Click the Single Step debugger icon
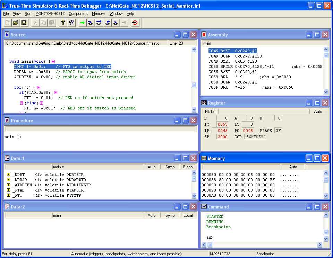The height and width of the screenshot is (258, 333). 91,23
